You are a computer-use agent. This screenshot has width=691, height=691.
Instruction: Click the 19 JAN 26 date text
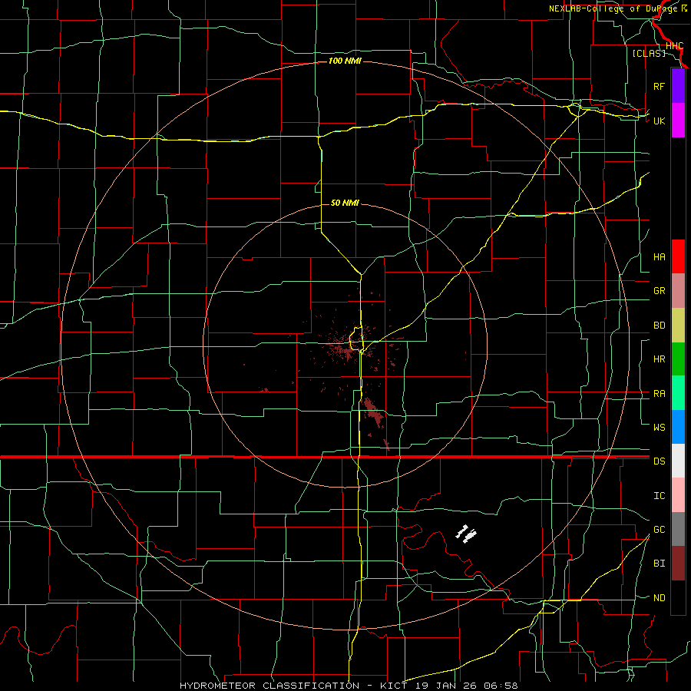(x=444, y=686)
